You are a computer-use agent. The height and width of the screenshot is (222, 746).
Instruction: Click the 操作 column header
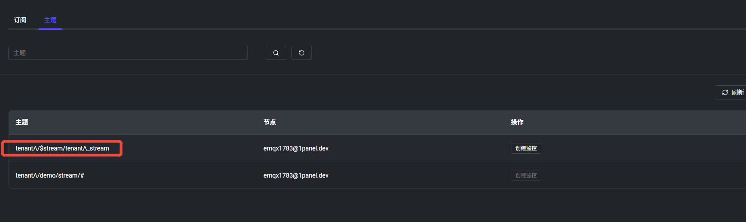(x=517, y=122)
